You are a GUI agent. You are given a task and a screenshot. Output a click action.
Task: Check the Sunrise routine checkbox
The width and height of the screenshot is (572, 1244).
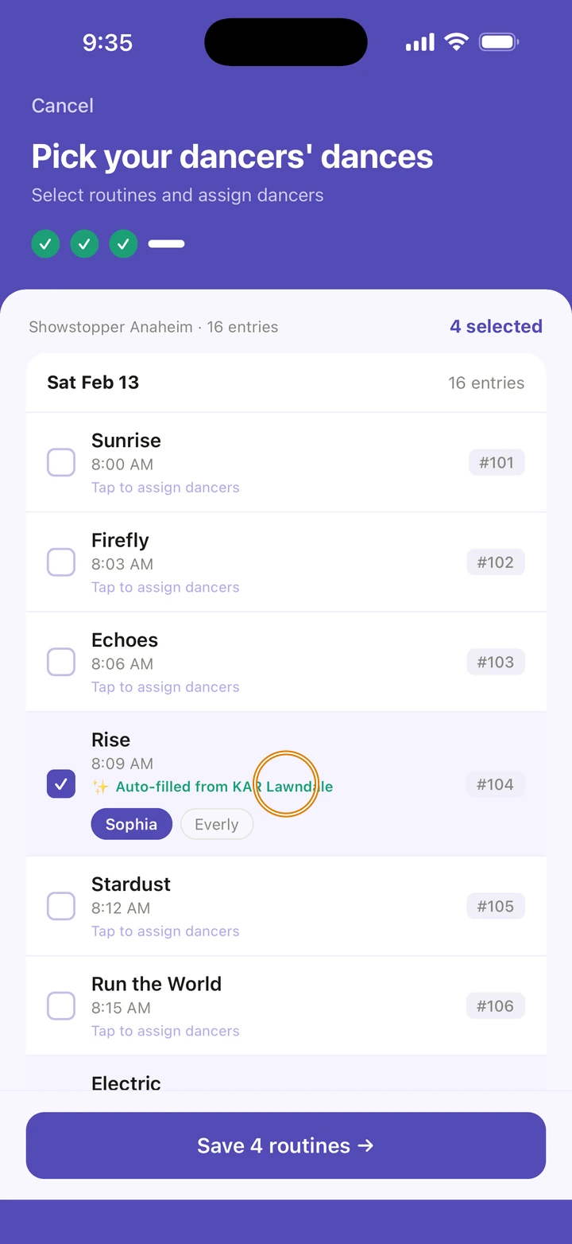(x=61, y=462)
